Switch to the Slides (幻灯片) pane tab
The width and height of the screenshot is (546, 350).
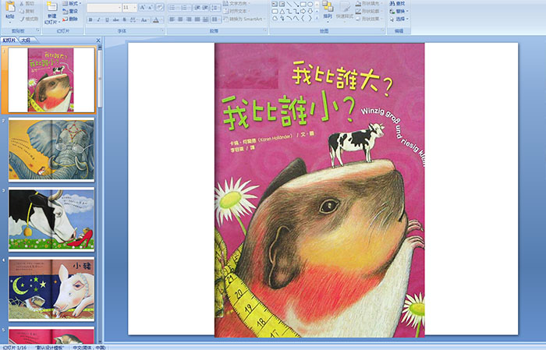9,40
